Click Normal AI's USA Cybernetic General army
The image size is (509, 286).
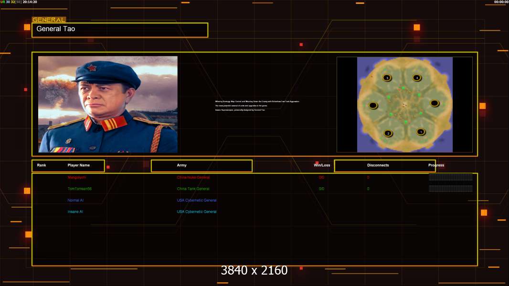196,200
